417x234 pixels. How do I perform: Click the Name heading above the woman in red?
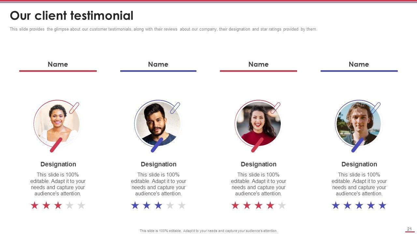(259, 64)
